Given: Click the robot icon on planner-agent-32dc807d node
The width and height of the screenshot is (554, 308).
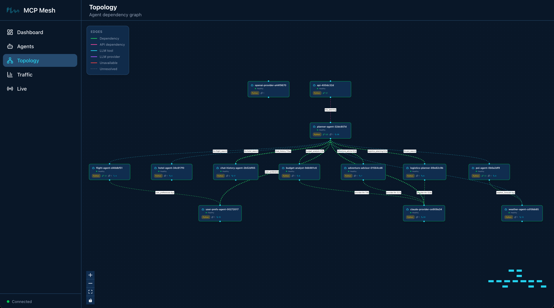Looking at the screenshot, I should (x=314, y=126).
